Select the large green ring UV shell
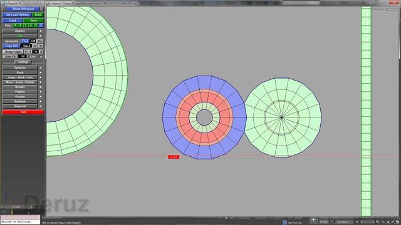The height and width of the screenshot is (225, 401). pyautogui.click(x=110, y=76)
